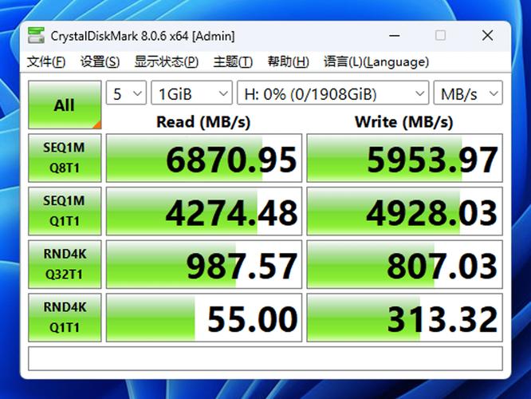The height and width of the screenshot is (399, 531).
Task: Click the Read (MB/s) column header
Action: tap(203, 122)
